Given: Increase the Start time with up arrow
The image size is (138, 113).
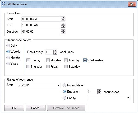Looking at the screenshot, I should pos(63,18).
